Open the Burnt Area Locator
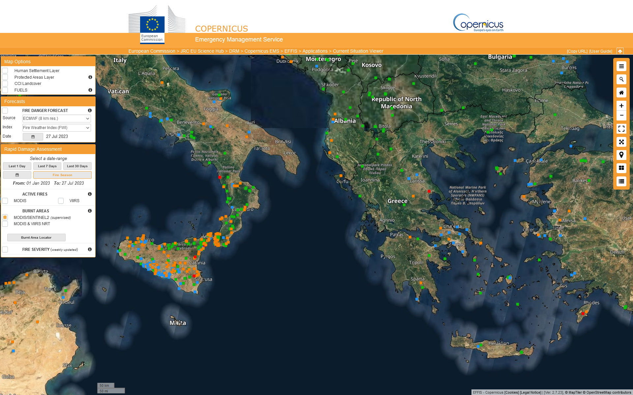 (x=36, y=237)
